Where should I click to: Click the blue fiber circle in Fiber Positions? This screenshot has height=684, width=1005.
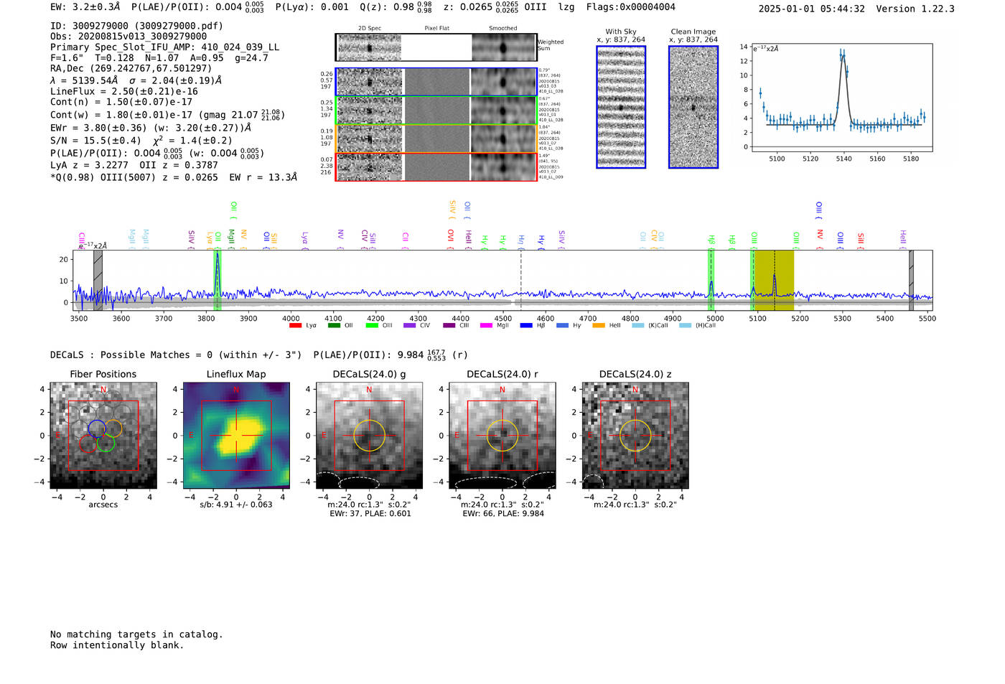click(97, 428)
